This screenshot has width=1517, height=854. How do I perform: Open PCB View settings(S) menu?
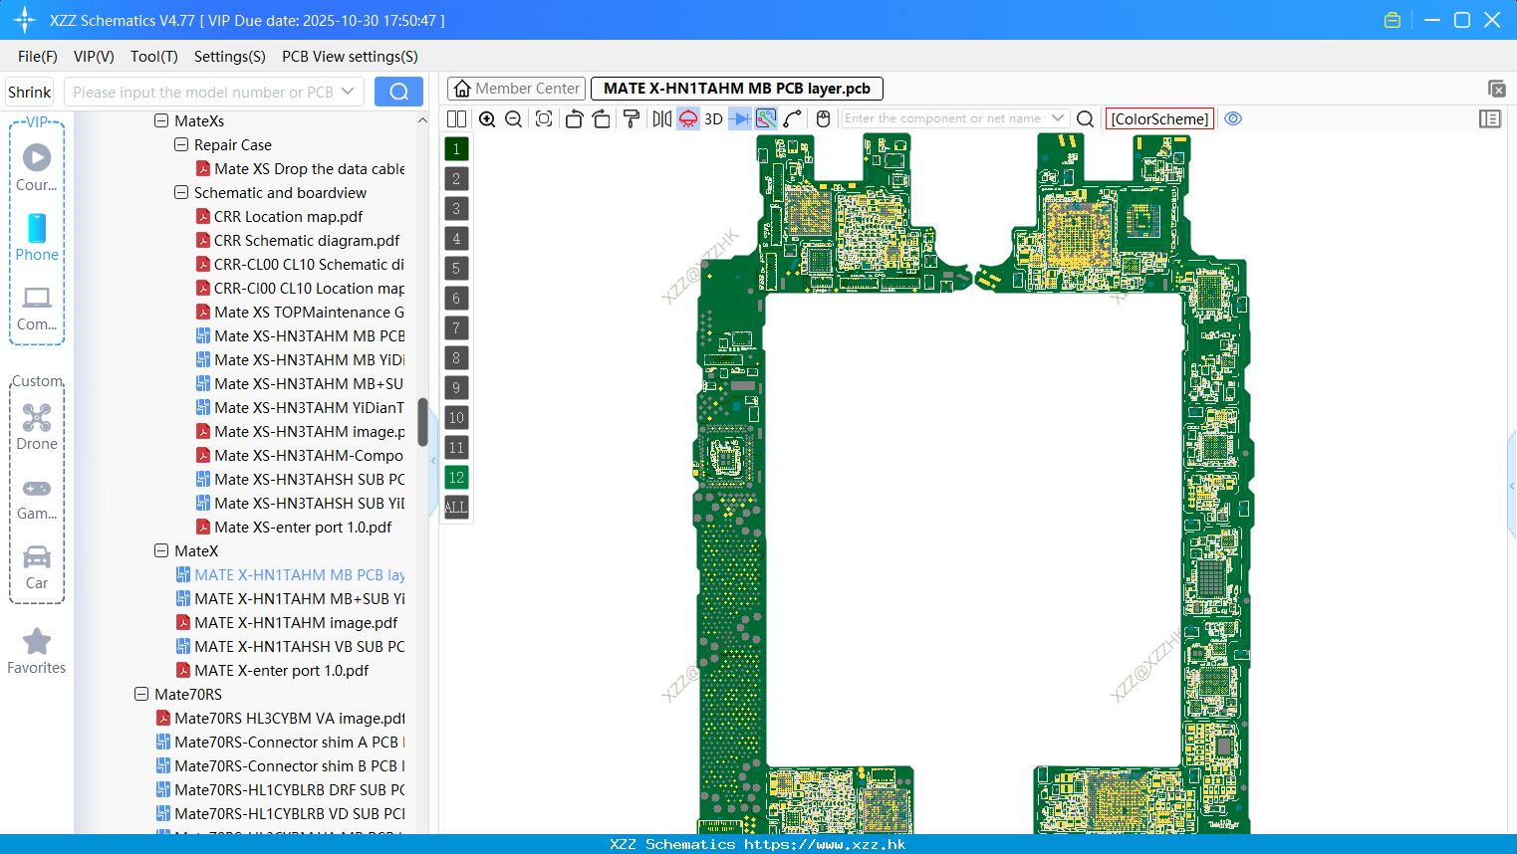click(x=350, y=57)
